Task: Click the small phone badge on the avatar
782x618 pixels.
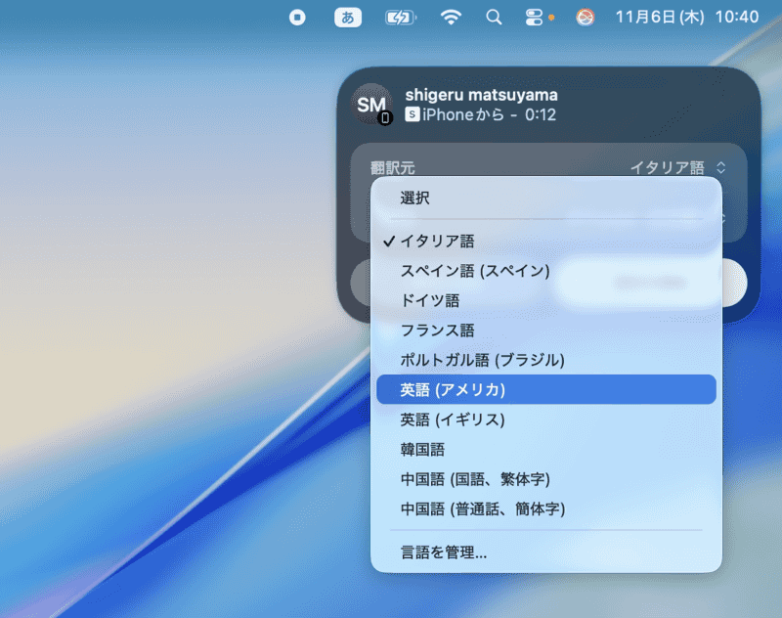Action: click(385, 118)
